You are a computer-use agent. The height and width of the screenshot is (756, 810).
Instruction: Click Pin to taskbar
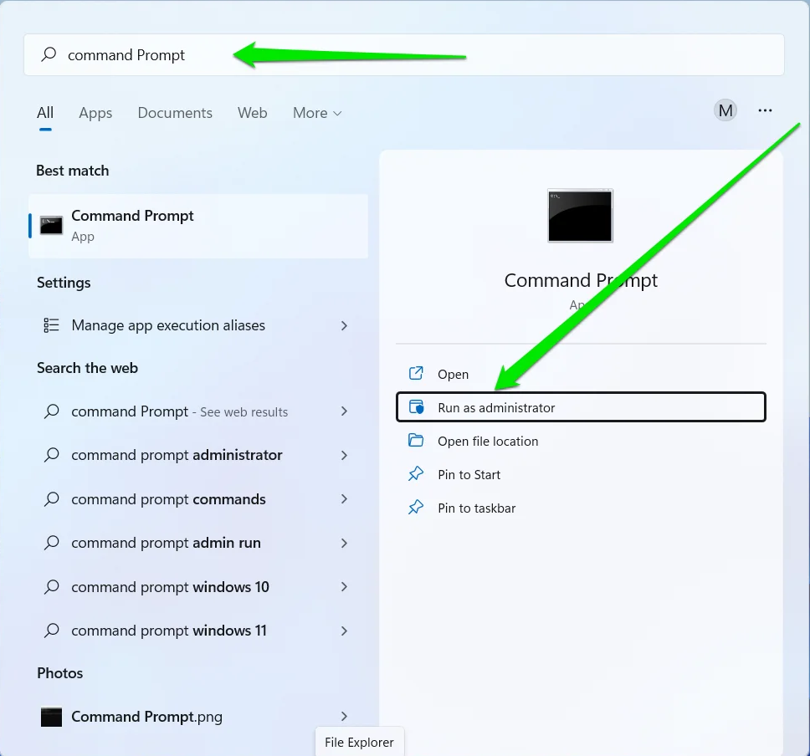581,508
